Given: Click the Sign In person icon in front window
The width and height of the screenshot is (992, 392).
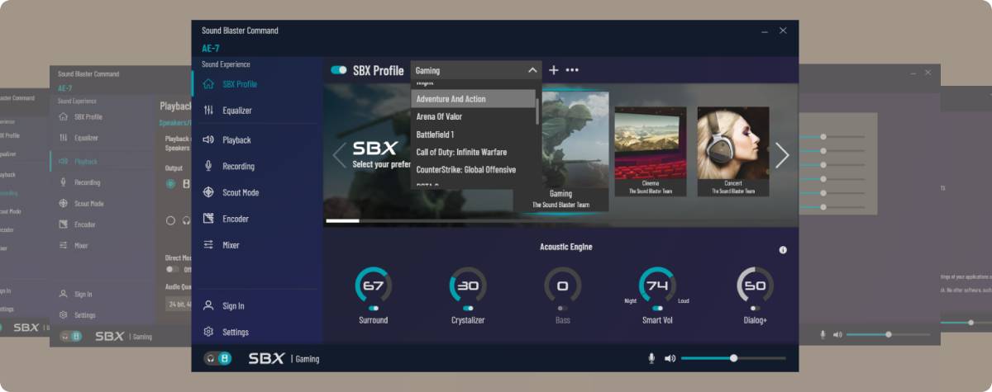Looking at the screenshot, I should point(208,306).
